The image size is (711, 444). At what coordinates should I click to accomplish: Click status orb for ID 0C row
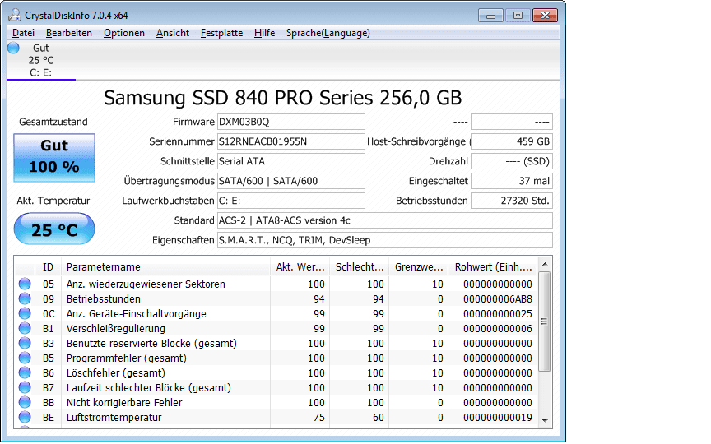(x=25, y=313)
